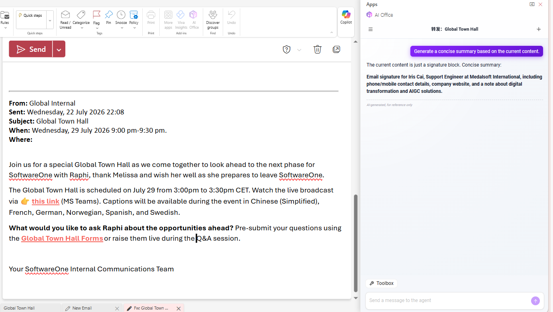Click the "From: Global Internal" line

(42, 103)
